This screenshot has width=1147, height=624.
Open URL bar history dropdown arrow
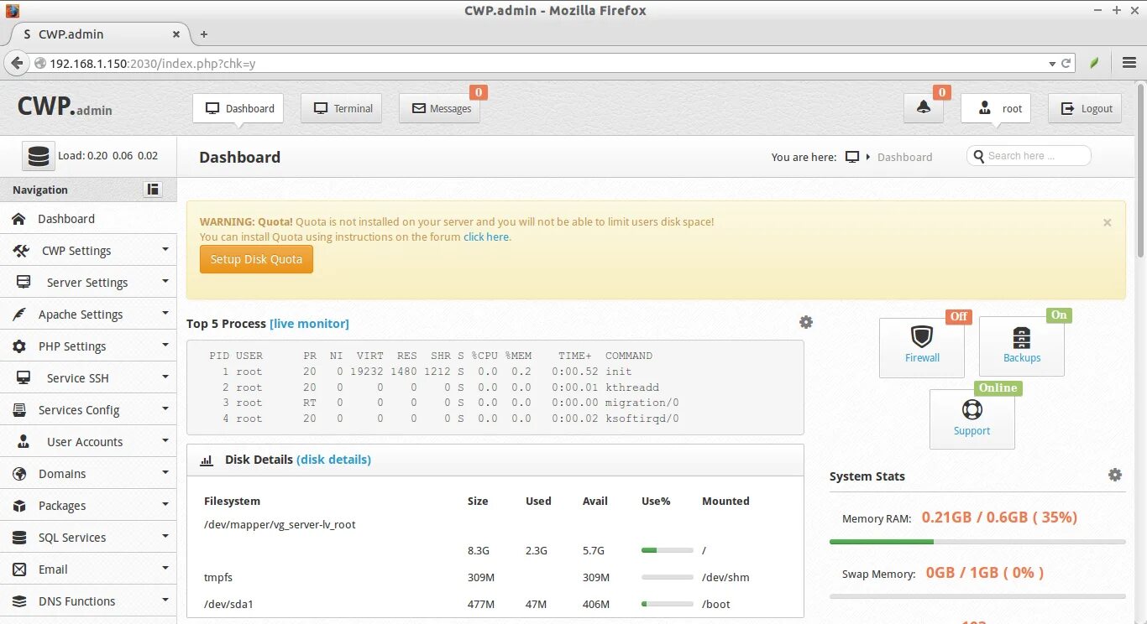[x=1052, y=64]
